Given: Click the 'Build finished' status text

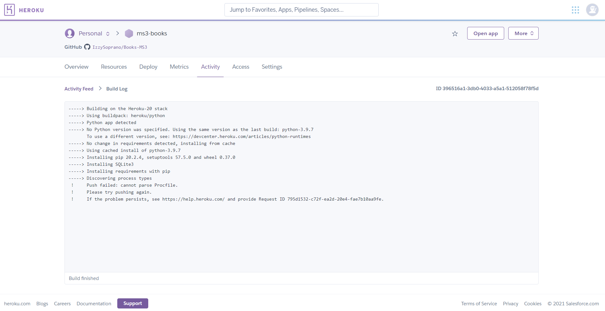Looking at the screenshot, I should click(x=84, y=278).
